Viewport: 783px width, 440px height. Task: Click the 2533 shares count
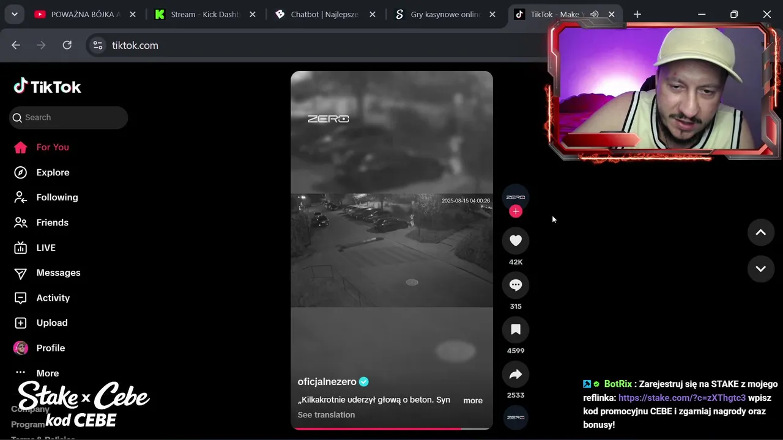pyautogui.click(x=516, y=395)
